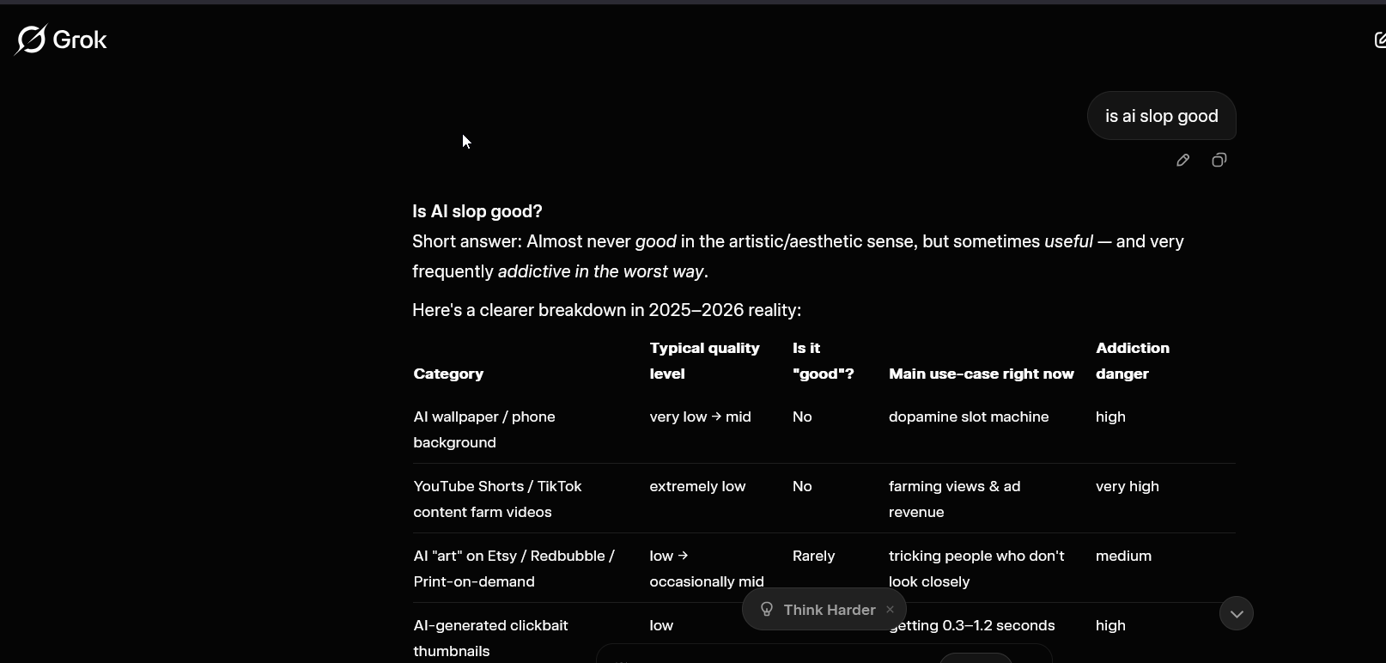Click the "Is AI slop good?" heading

coord(477,211)
